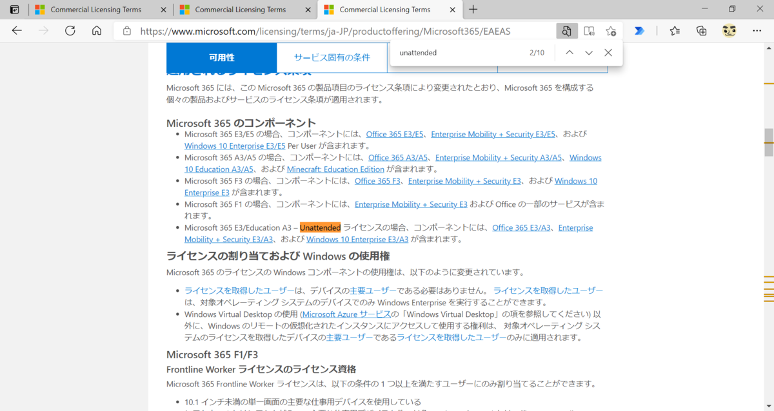Open the Favorites list
This screenshot has width=774, height=411.
(675, 31)
